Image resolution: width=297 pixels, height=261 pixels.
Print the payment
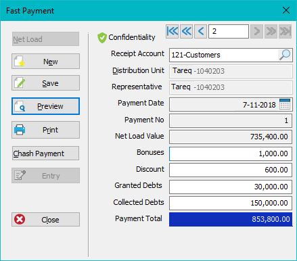coord(45,130)
